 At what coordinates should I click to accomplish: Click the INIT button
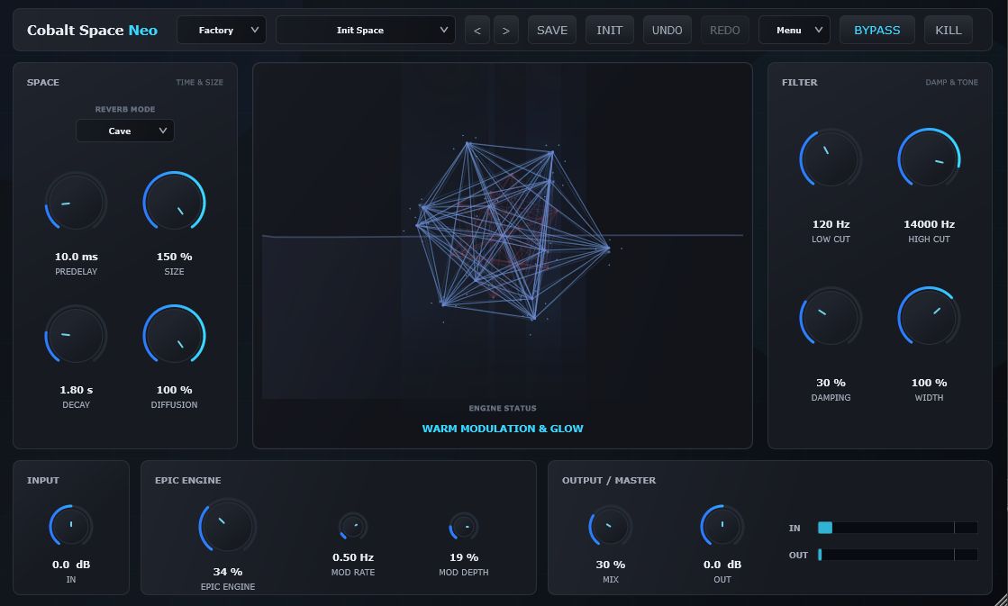pyautogui.click(x=610, y=31)
